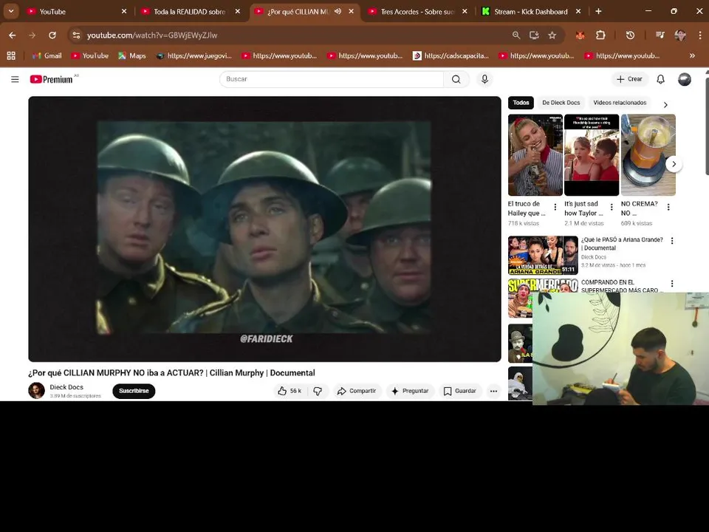Click the main video player
The width and height of the screenshot is (709, 532).
pos(264,229)
